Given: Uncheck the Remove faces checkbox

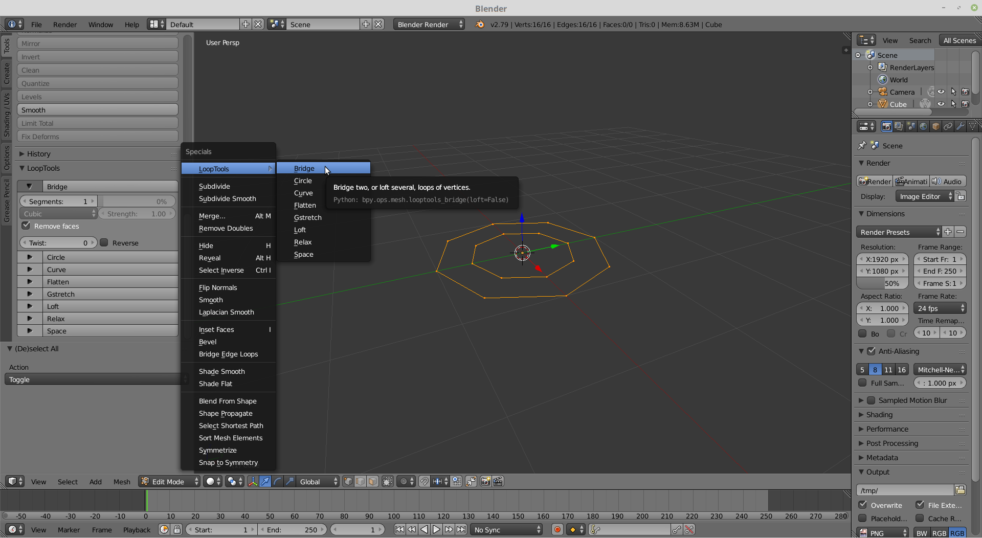Looking at the screenshot, I should point(26,226).
